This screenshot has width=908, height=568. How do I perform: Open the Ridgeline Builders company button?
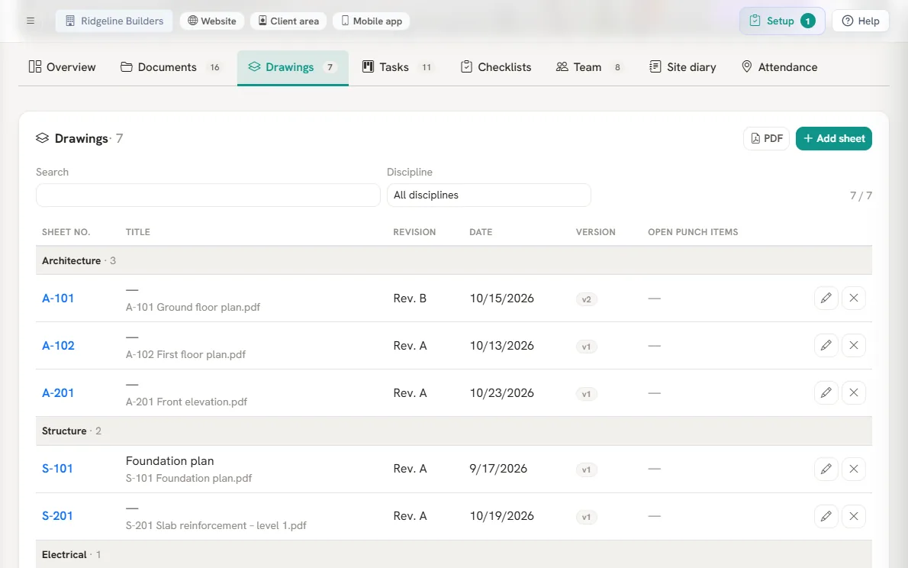coord(114,21)
